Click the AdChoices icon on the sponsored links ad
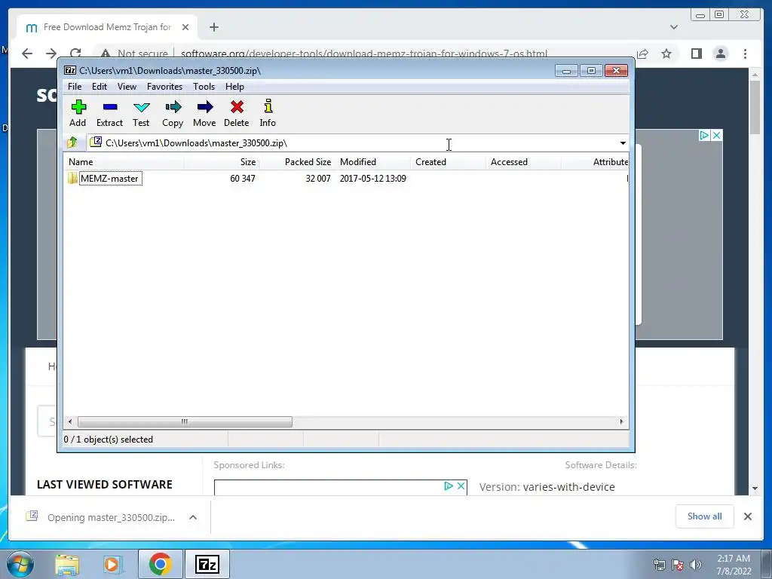 click(x=449, y=486)
